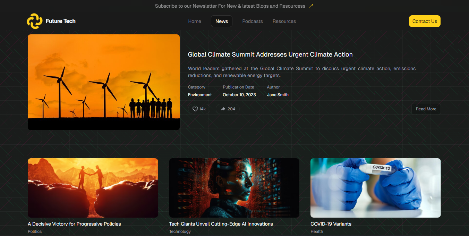Open the Resources section
The height and width of the screenshot is (236, 469).
click(x=284, y=21)
